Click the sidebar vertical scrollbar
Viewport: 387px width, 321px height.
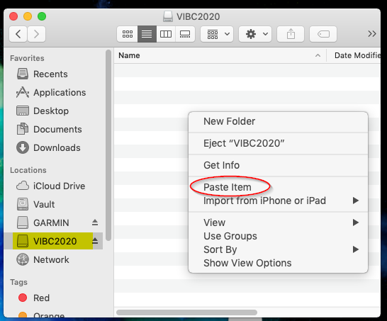point(108,145)
